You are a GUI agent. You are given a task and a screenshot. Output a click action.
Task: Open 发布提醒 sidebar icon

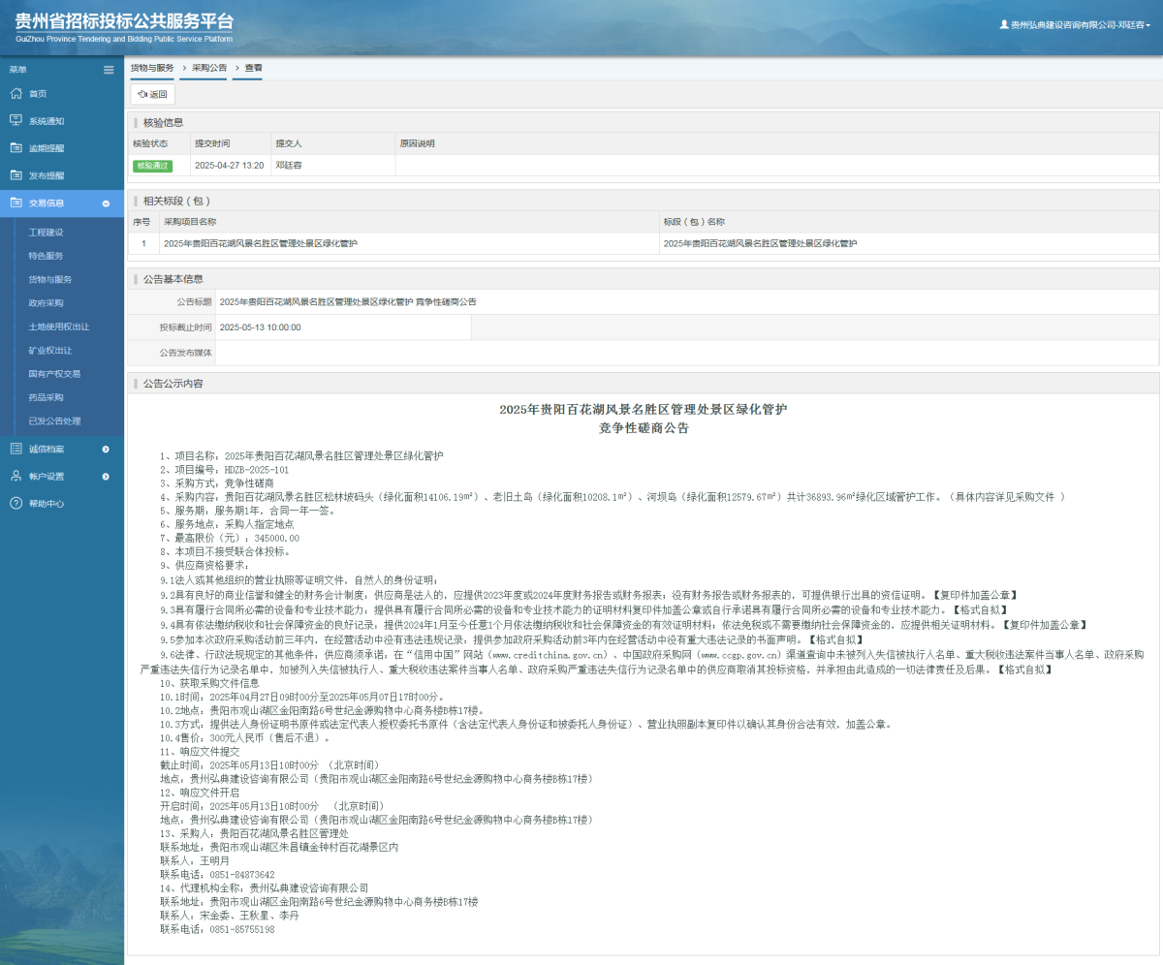pyautogui.click(x=16, y=175)
